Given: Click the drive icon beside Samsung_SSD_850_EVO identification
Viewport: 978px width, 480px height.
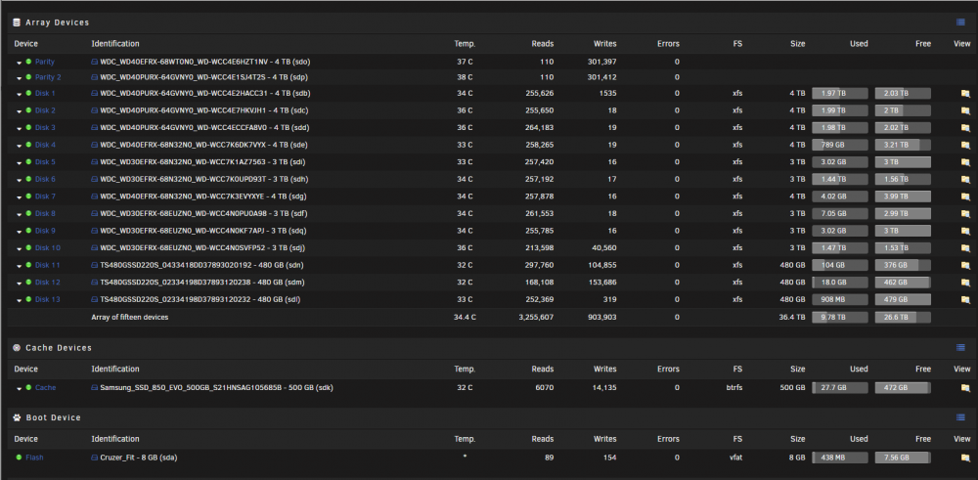Looking at the screenshot, I should (95, 388).
